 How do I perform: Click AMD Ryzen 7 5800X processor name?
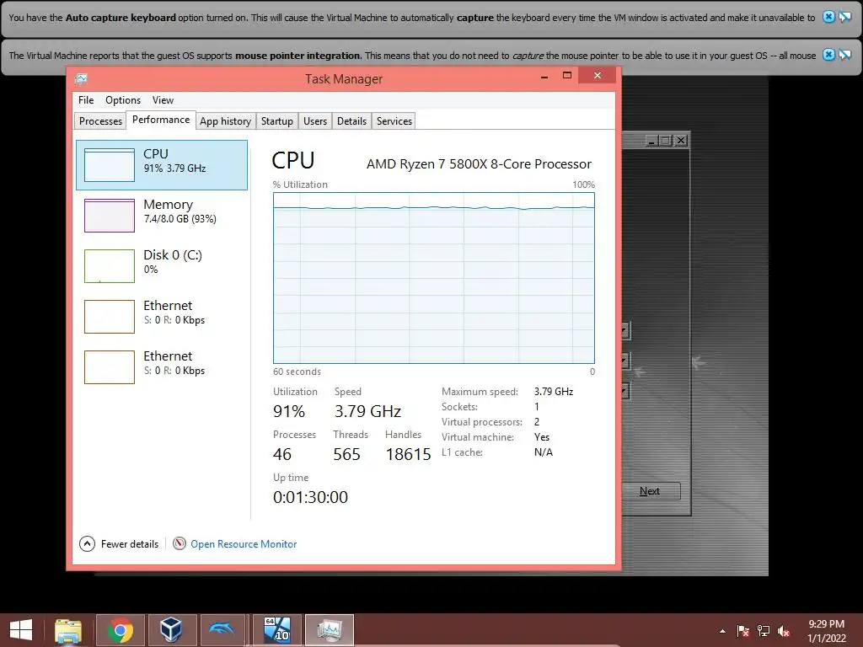(x=479, y=164)
